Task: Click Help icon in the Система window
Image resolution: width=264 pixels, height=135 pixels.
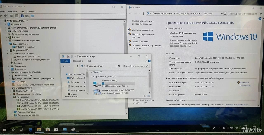Action: point(260,19)
